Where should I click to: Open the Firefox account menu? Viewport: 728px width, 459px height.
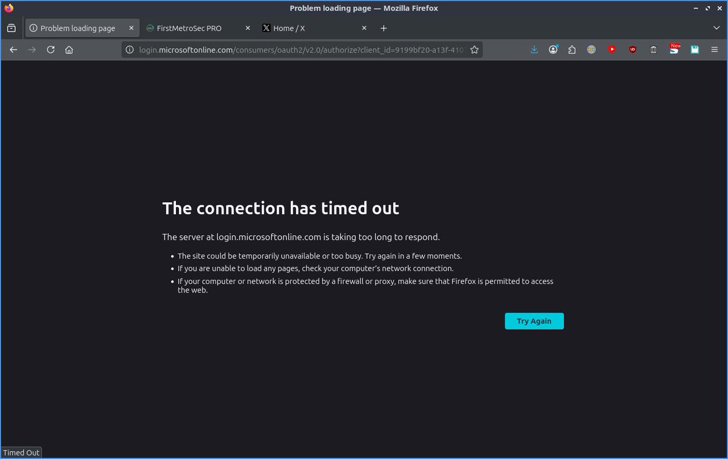553,50
